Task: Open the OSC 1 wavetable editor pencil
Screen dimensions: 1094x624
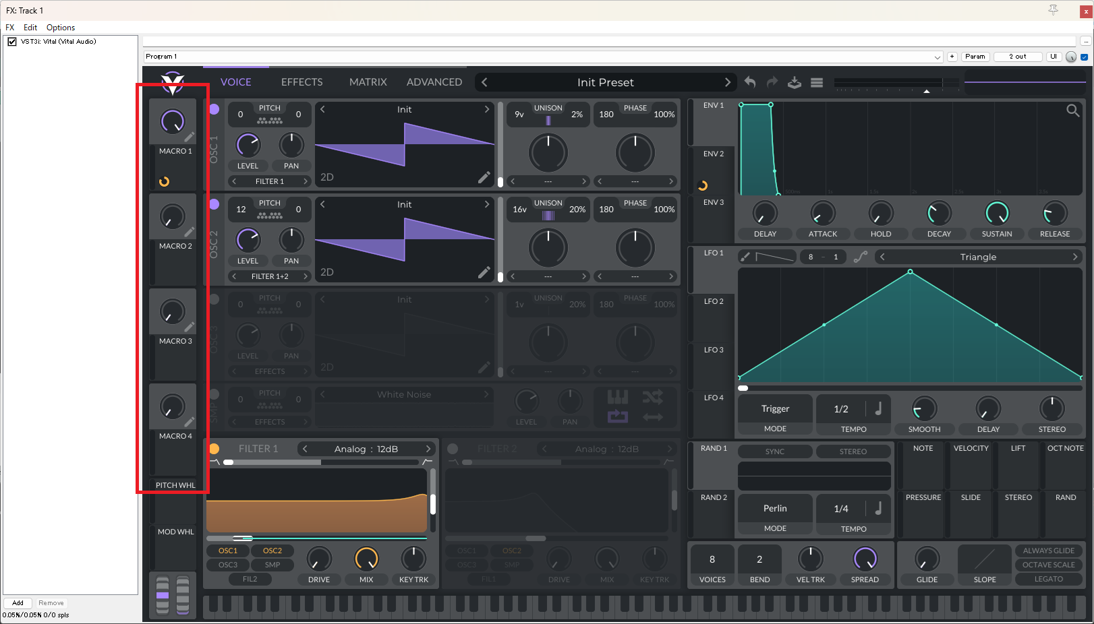Action: (x=484, y=177)
